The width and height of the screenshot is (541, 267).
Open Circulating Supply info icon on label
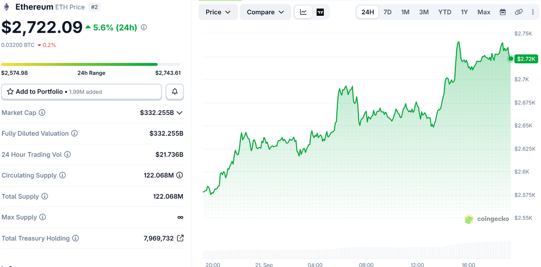click(63, 175)
